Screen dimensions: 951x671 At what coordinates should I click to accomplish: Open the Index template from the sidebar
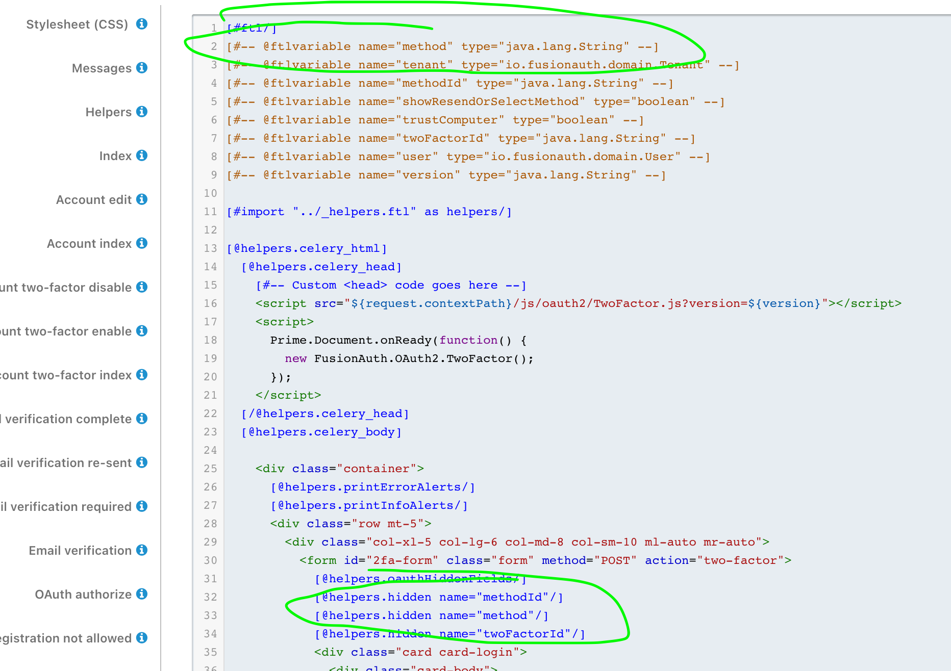(x=115, y=156)
